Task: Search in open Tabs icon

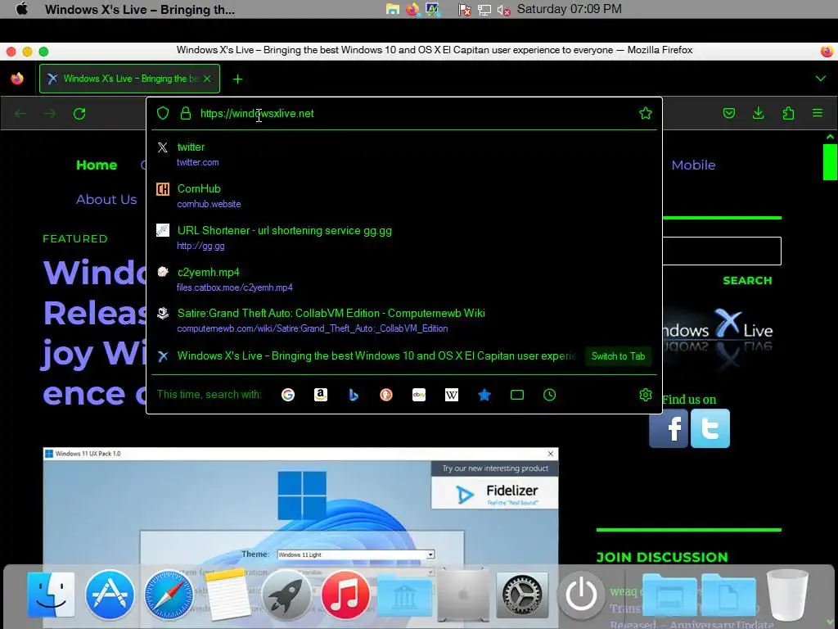Action: click(517, 395)
